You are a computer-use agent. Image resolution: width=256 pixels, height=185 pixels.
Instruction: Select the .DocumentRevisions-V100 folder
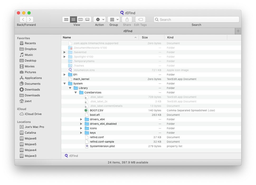(x=151, y=48)
